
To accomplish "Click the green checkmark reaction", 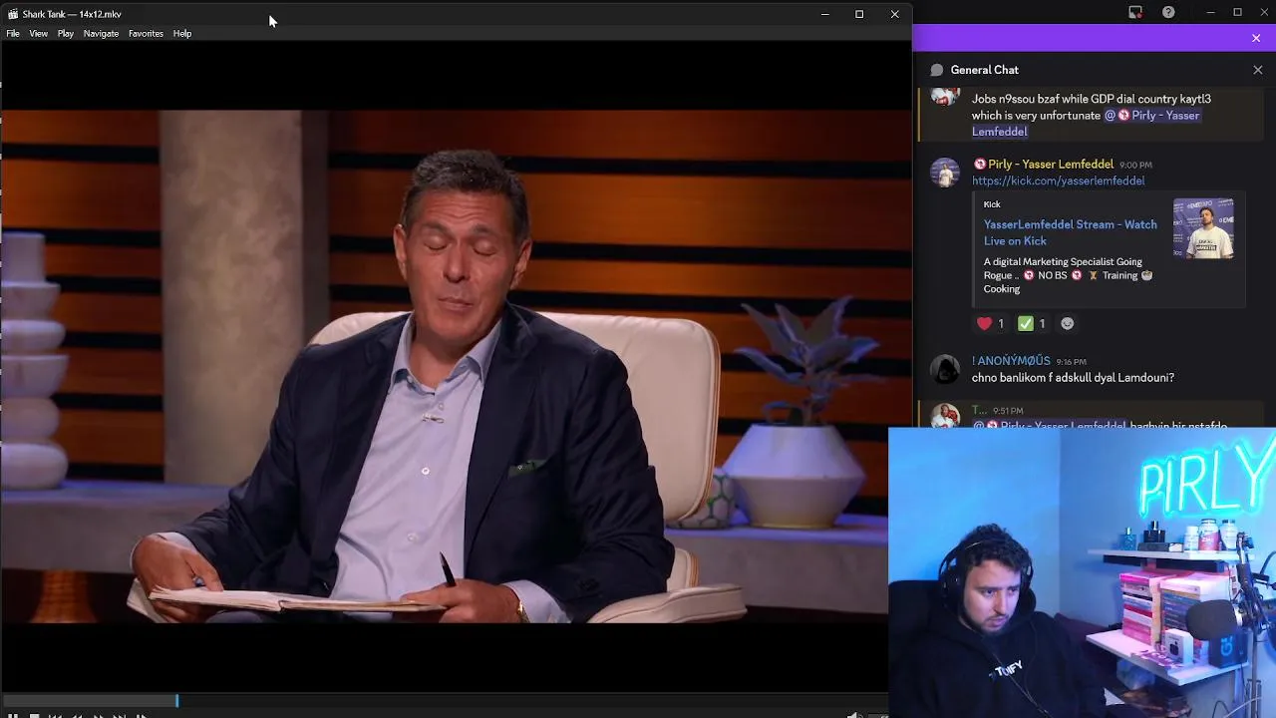I will pyautogui.click(x=1031, y=323).
